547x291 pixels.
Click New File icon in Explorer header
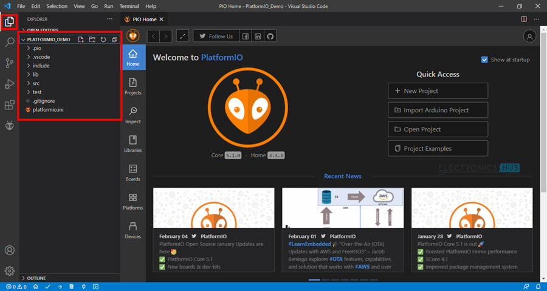point(81,39)
